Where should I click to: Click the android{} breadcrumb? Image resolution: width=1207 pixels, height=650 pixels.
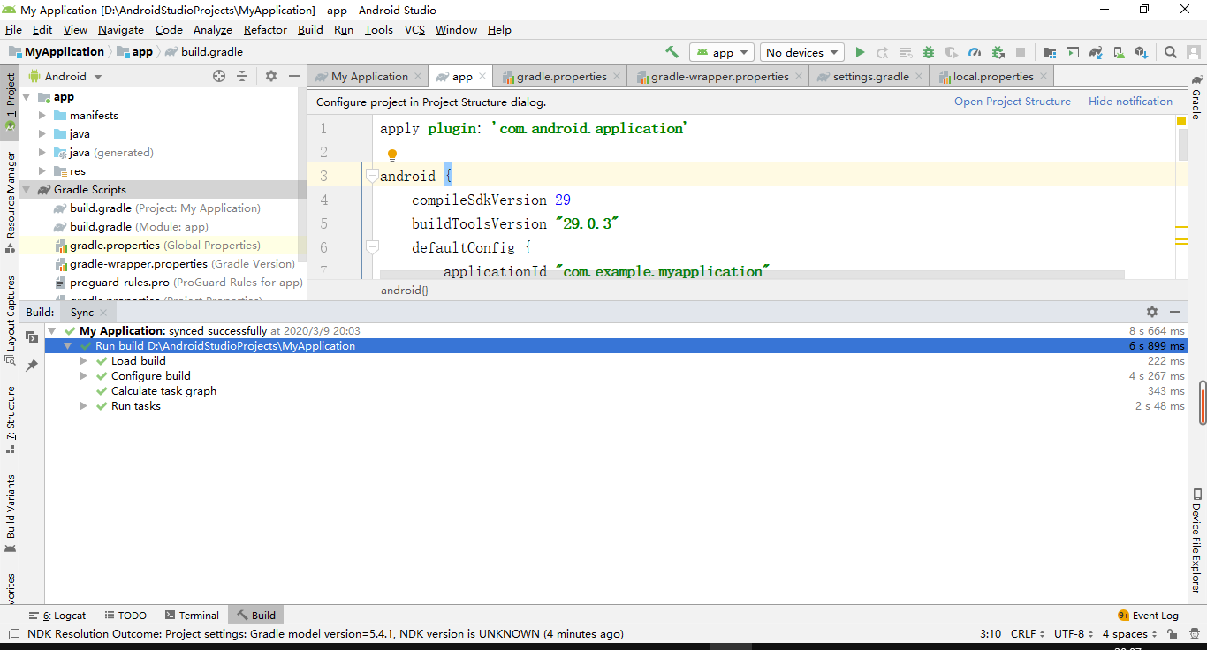(x=405, y=290)
